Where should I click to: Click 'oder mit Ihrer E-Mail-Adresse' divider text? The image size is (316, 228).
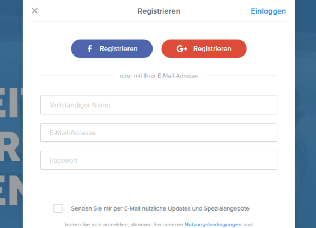159,76
